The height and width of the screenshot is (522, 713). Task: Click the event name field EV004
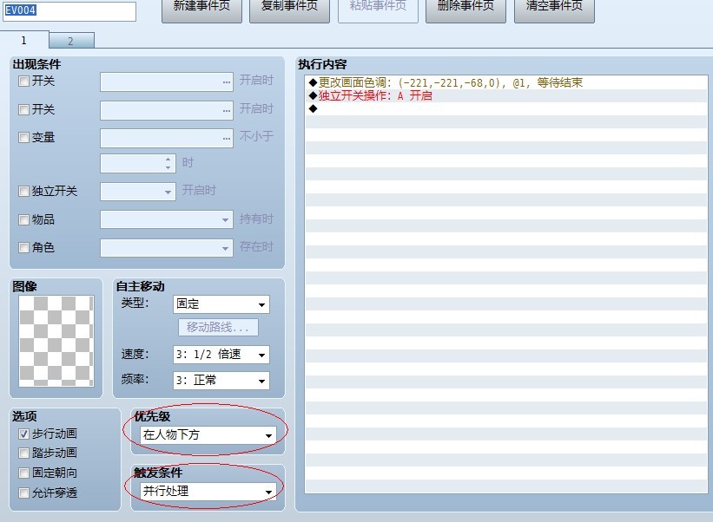click(x=69, y=11)
